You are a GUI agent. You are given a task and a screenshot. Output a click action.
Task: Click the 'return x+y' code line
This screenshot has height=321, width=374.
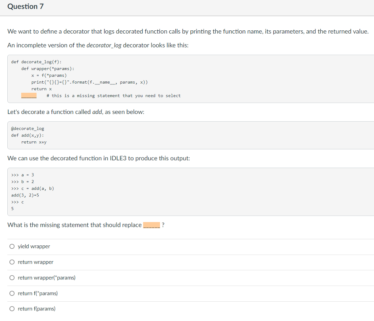(34, 142)
